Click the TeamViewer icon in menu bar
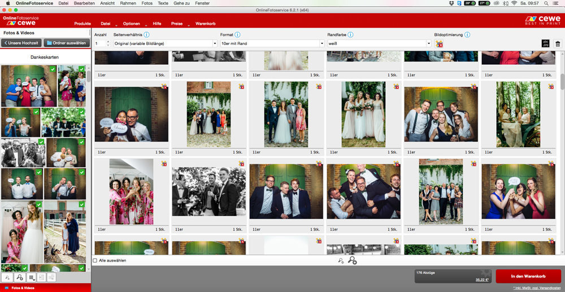This screenshot has height=292, width=565. click(x=459, y=3)
